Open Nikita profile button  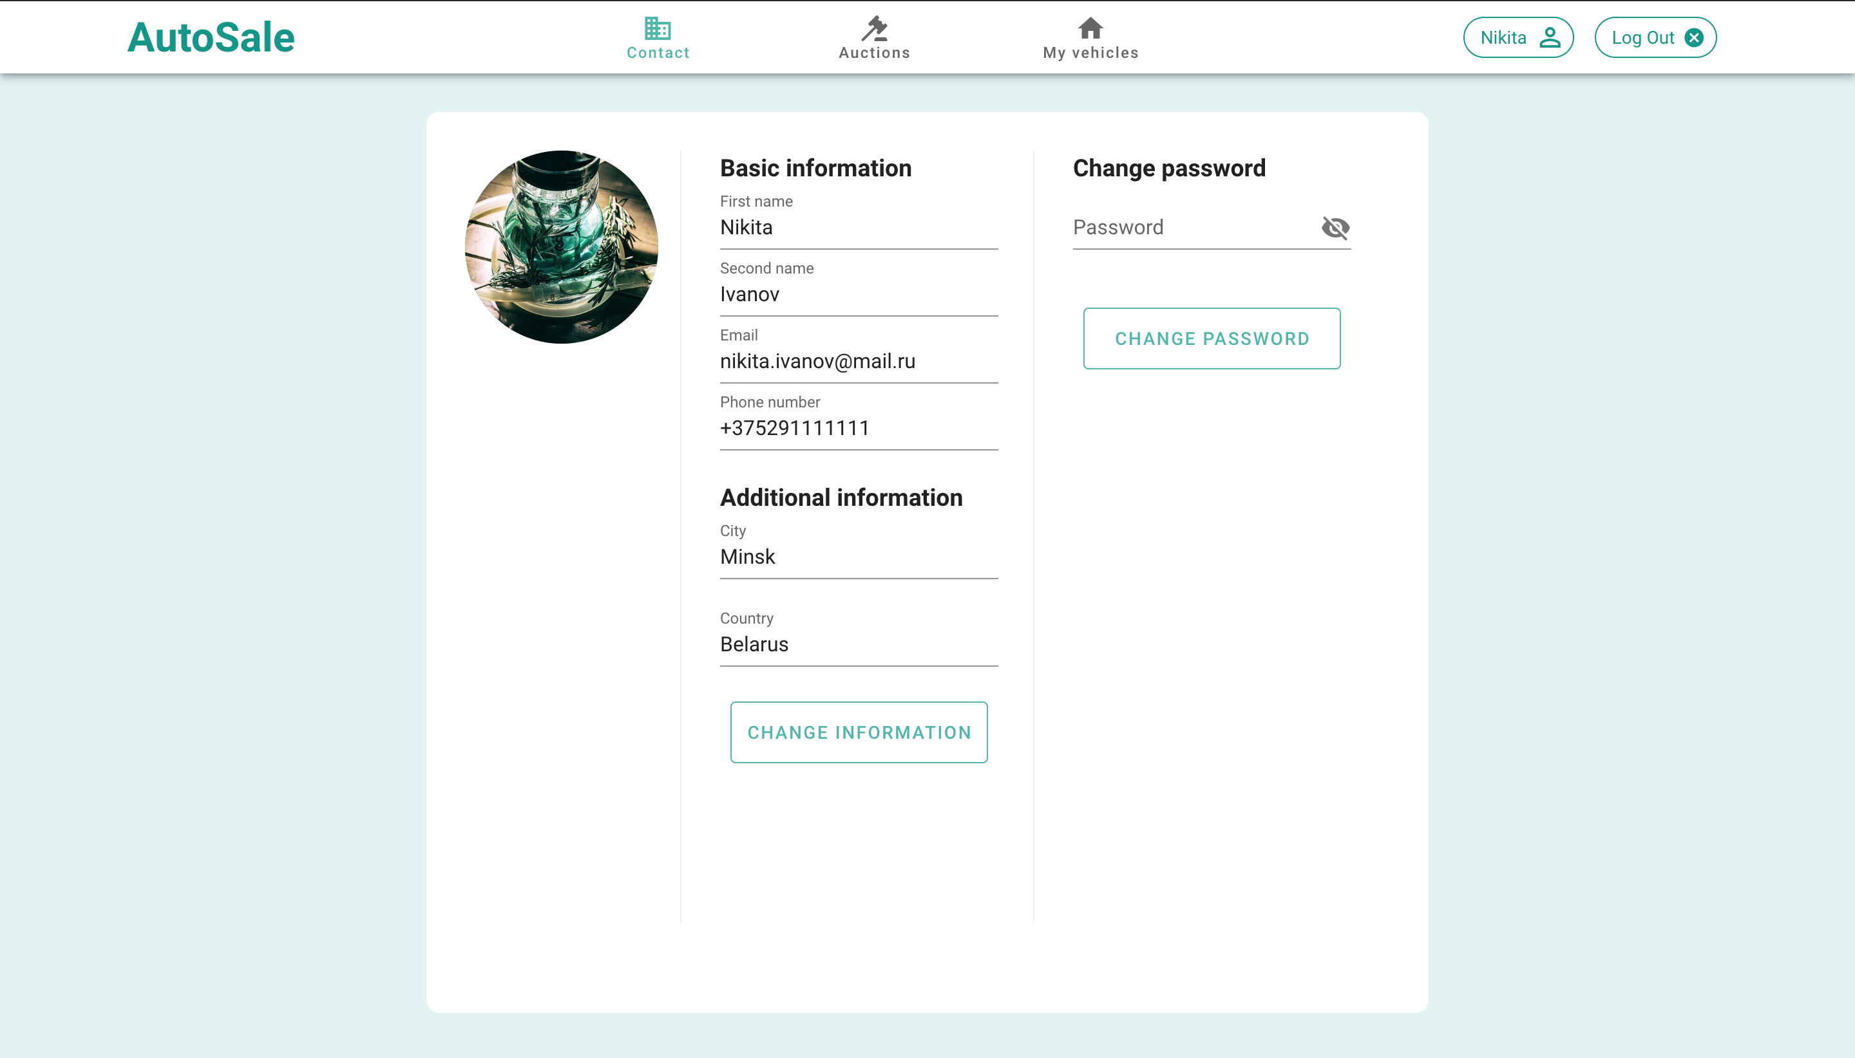click(x=1503, y=38)
